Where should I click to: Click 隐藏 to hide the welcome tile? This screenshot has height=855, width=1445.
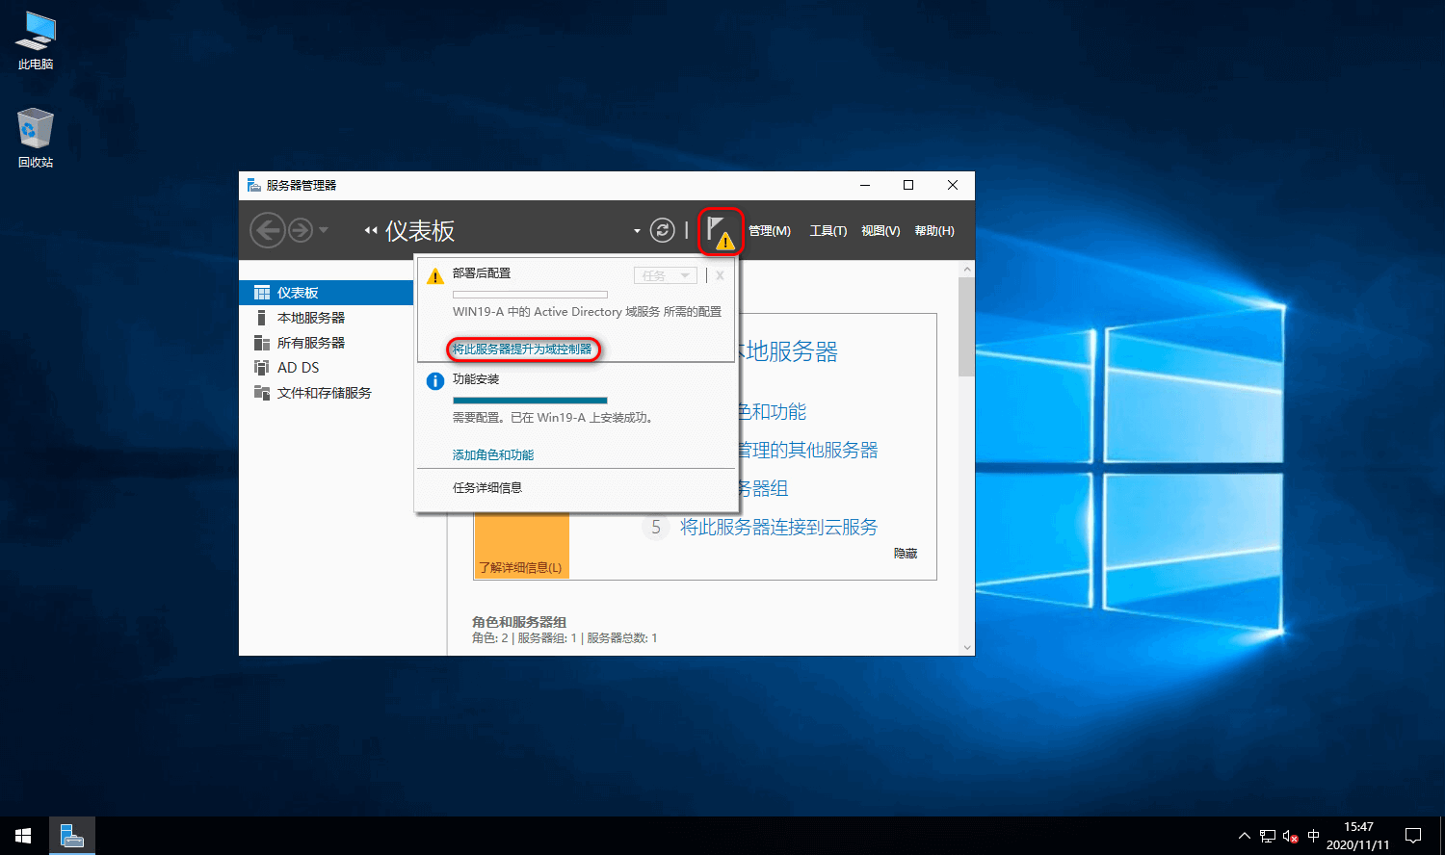[x=906, y=554]
